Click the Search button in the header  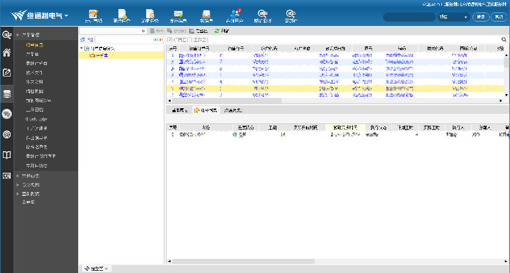tap(480, 17)
